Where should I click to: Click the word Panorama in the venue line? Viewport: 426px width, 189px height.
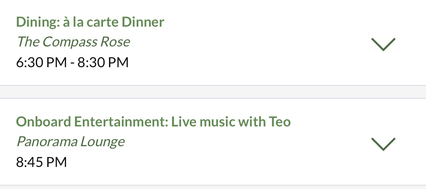click(47, 142)
